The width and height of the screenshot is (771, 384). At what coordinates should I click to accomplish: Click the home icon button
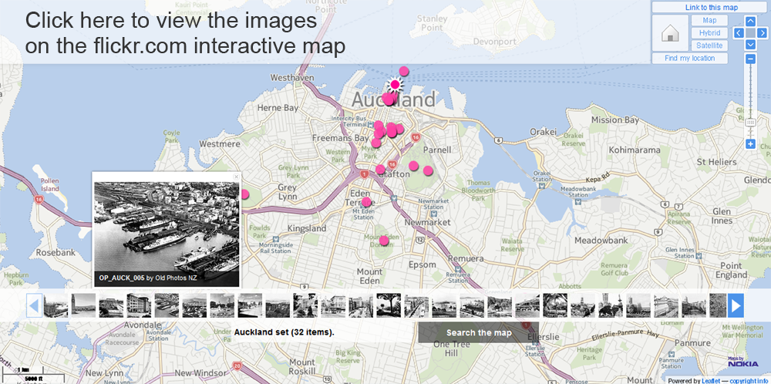click(670, 34)
